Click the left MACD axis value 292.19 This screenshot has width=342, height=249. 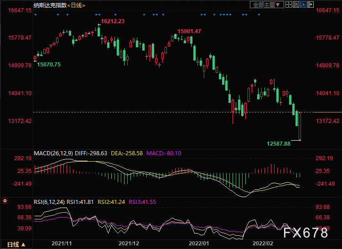point(23,158)
